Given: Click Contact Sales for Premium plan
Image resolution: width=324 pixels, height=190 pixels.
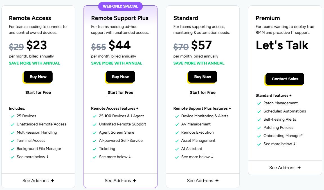Looking at the screenshot, I should 285,79.
